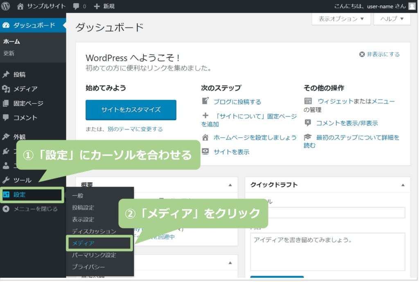Screen dimensions: 419x282
Task: Click the こんにちは、user-name さん greeting
Action: [x=370, y=6]
